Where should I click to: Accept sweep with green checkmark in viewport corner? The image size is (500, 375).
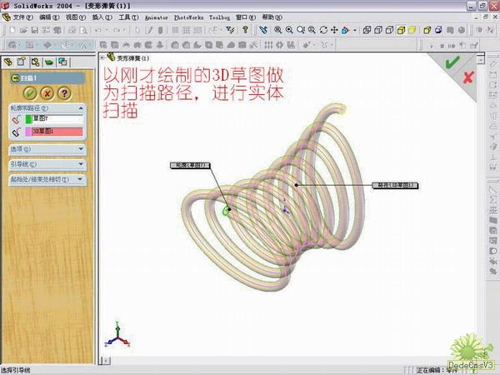tap(452, 62)
